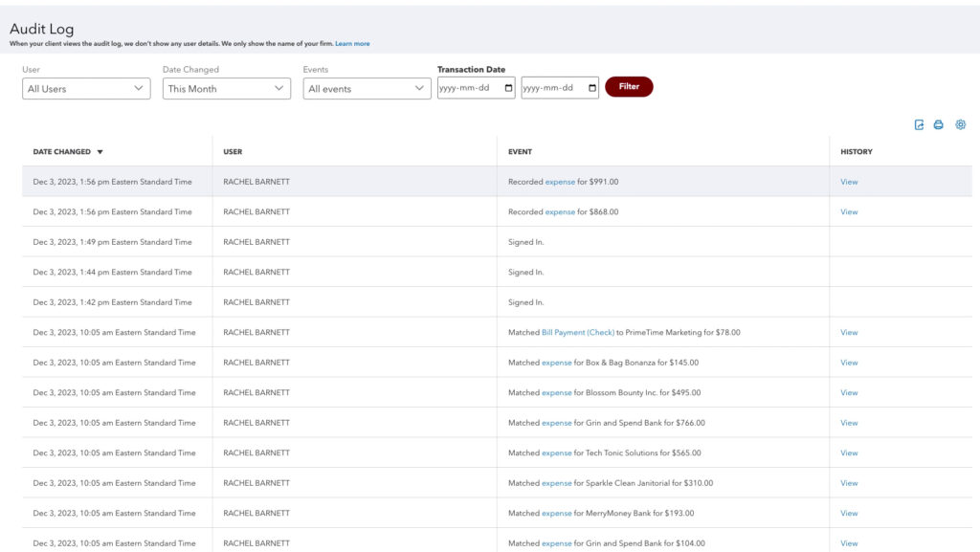View history for Tech Tonic Solutions expense
This screenshot has width=980, height=552.
pos(849,453)
